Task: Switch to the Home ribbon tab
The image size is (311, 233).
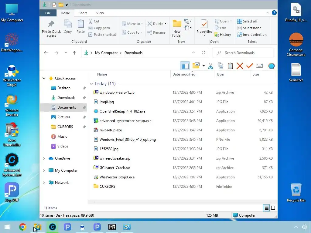Action: pyautogui.click(x=65, y=13)
